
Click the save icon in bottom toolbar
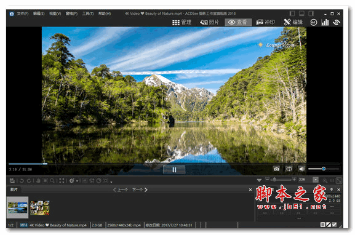click(x=12, y=181)
